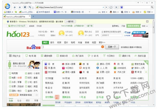
Task: Click the green plus icon to add site
Action: pyautogui.click(x=146, y=72)
